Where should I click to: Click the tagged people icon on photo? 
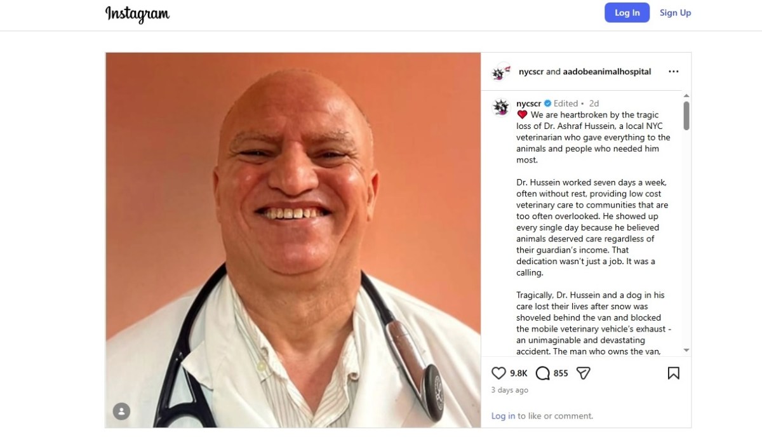click(x=121, y=411)
